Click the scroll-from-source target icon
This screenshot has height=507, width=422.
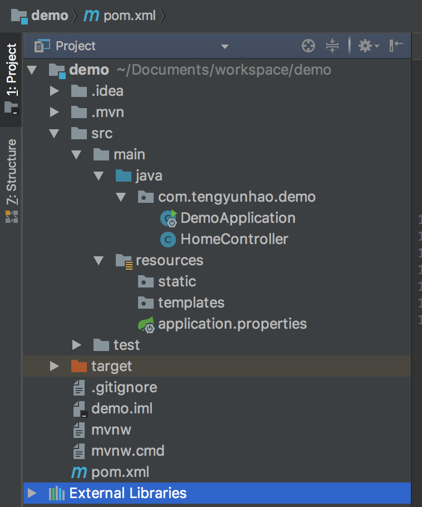tap(308, 46)
